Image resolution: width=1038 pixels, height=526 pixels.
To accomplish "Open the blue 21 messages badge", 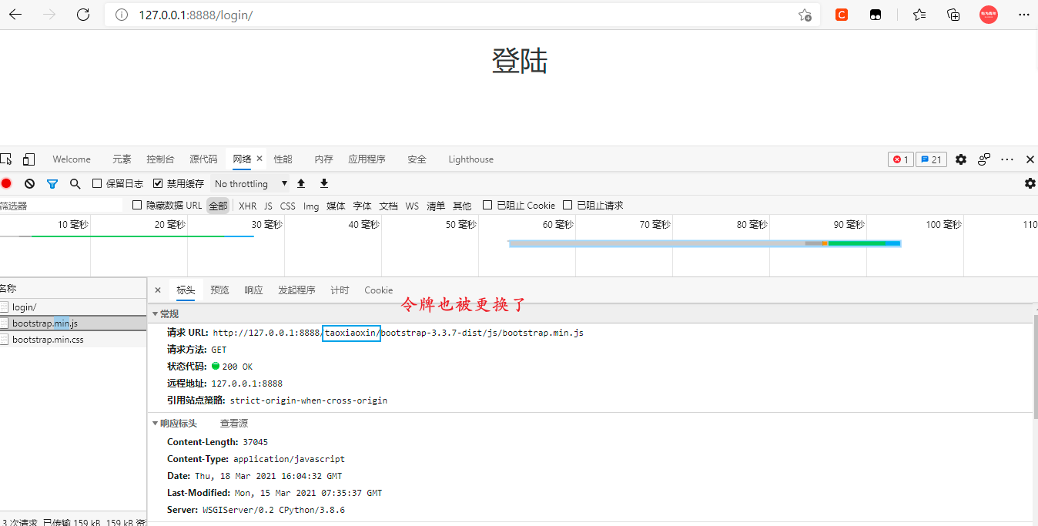I will pyautogui.click(x=932, y=159).
